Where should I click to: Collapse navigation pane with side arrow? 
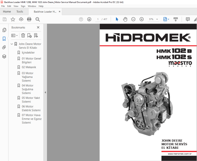(45, 92)
